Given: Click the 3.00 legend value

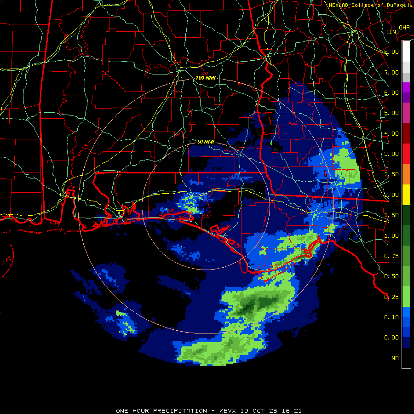Looking at the screenshot, I should tap(391, 154).
